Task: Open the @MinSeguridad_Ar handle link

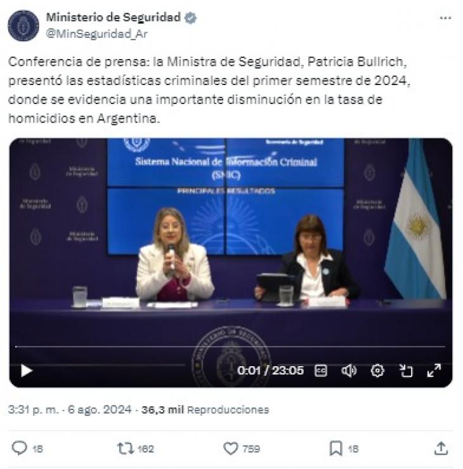Action: [x=96, y=34]
